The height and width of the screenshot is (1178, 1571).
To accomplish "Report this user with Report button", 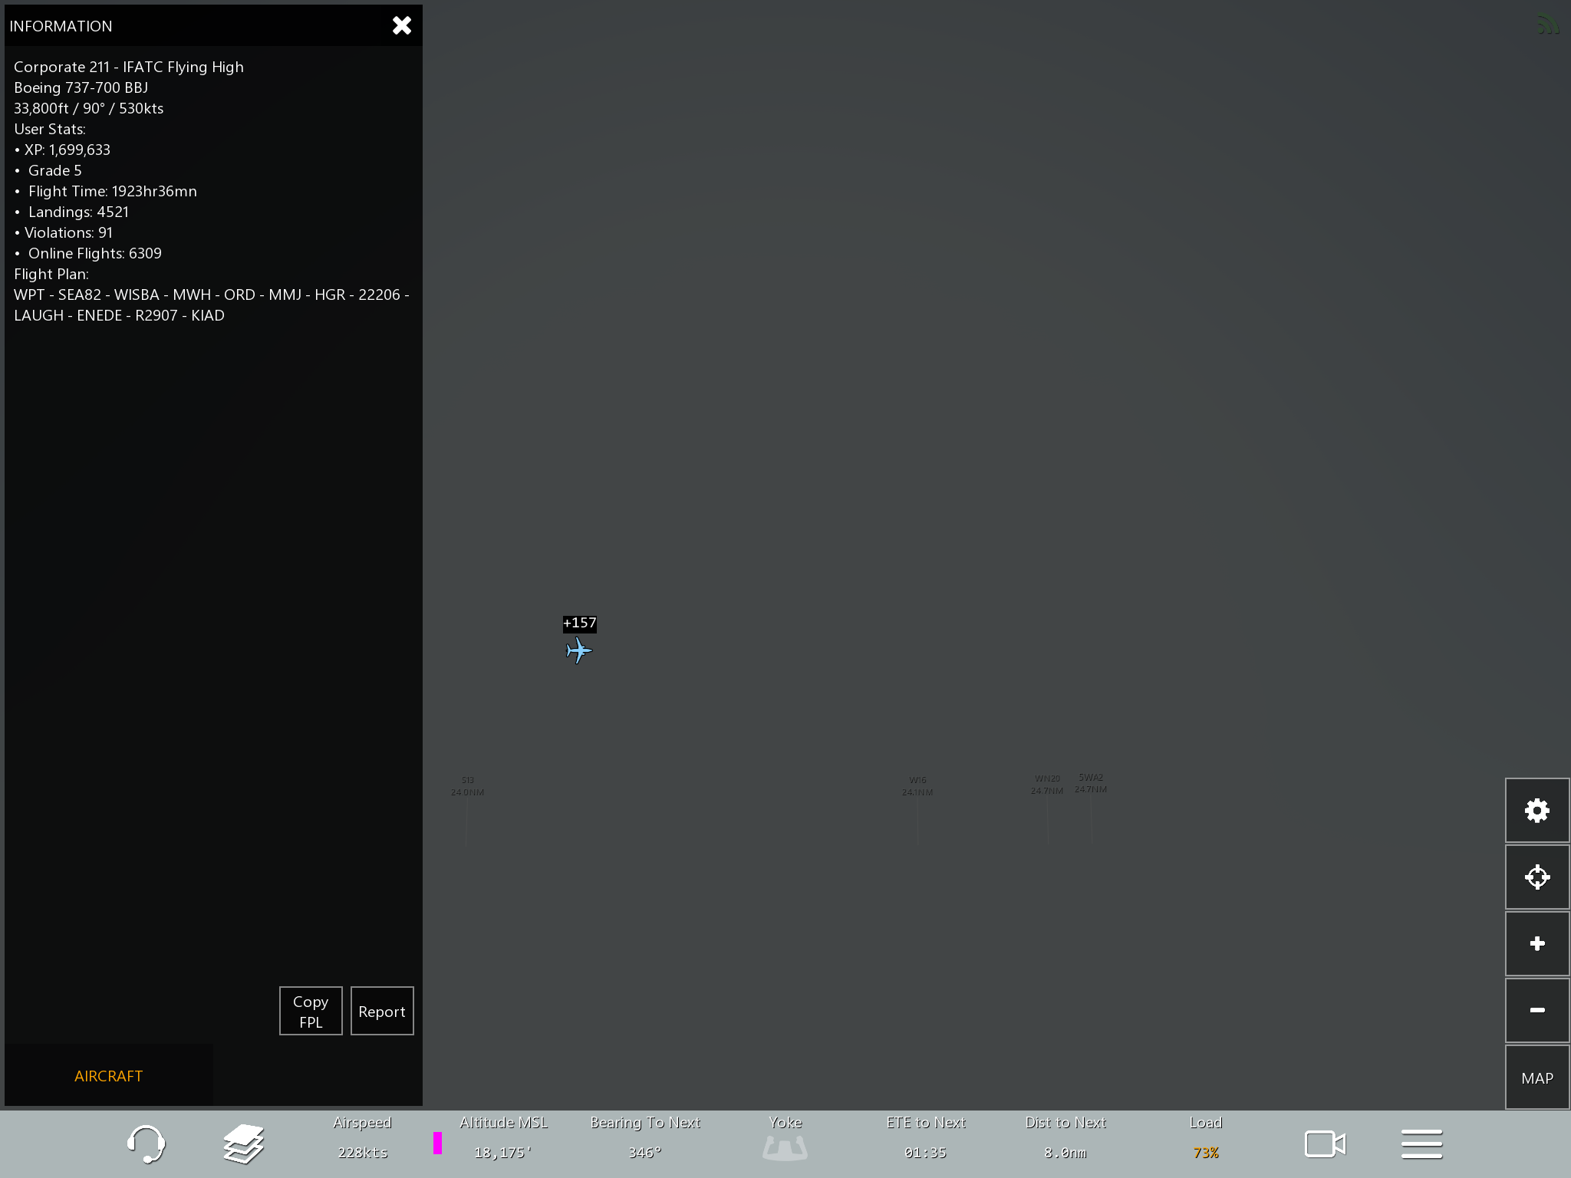I will 382,1011.
